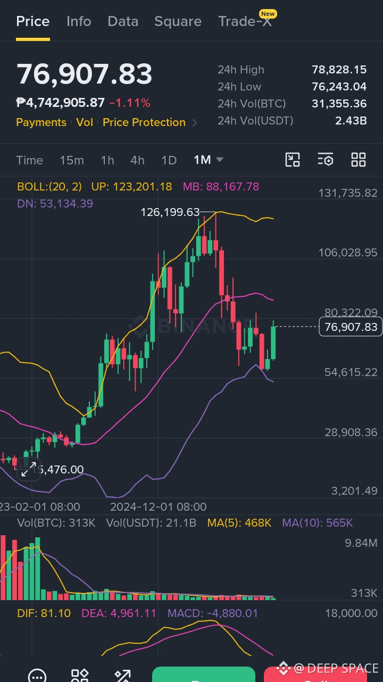
Task: Open the chart drawing tools icon
Action: [x=293, y=160]
